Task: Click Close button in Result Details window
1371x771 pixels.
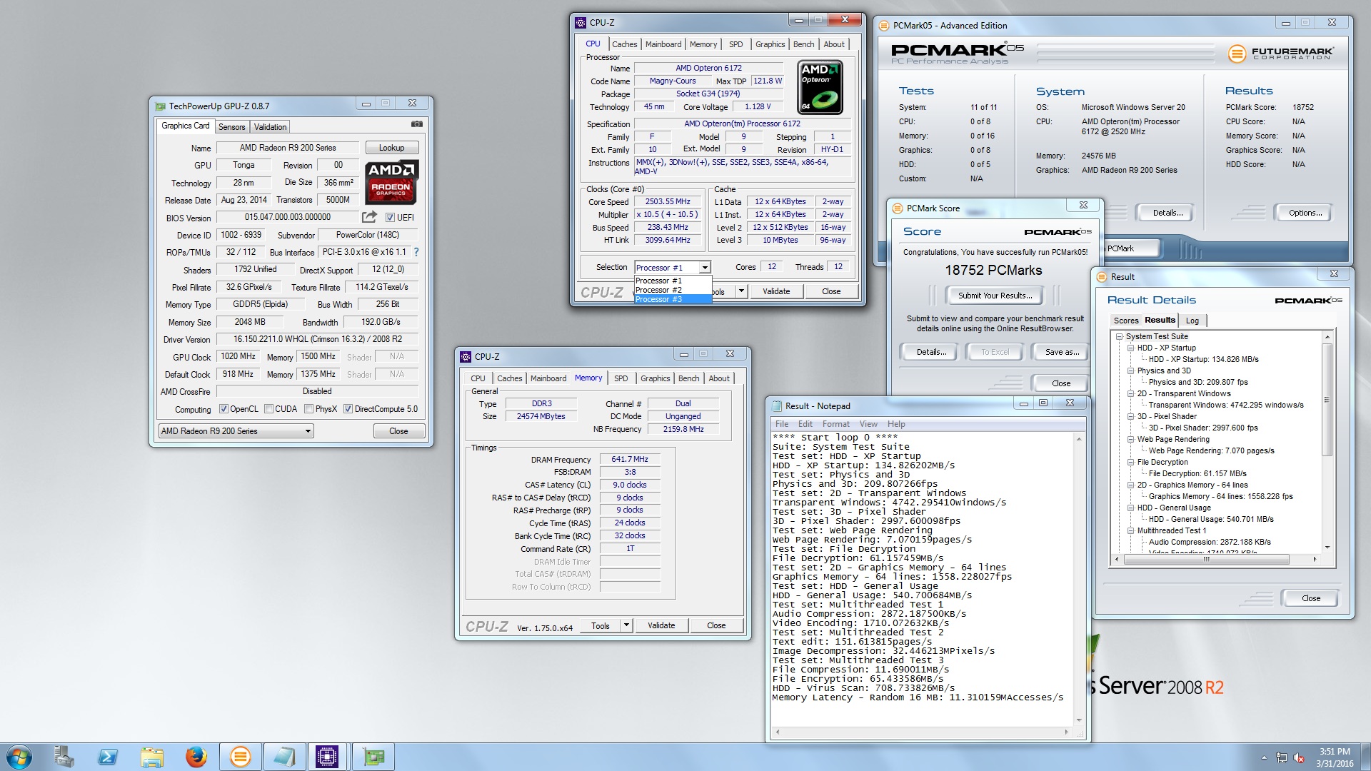Action: [x=1310, y=598]
